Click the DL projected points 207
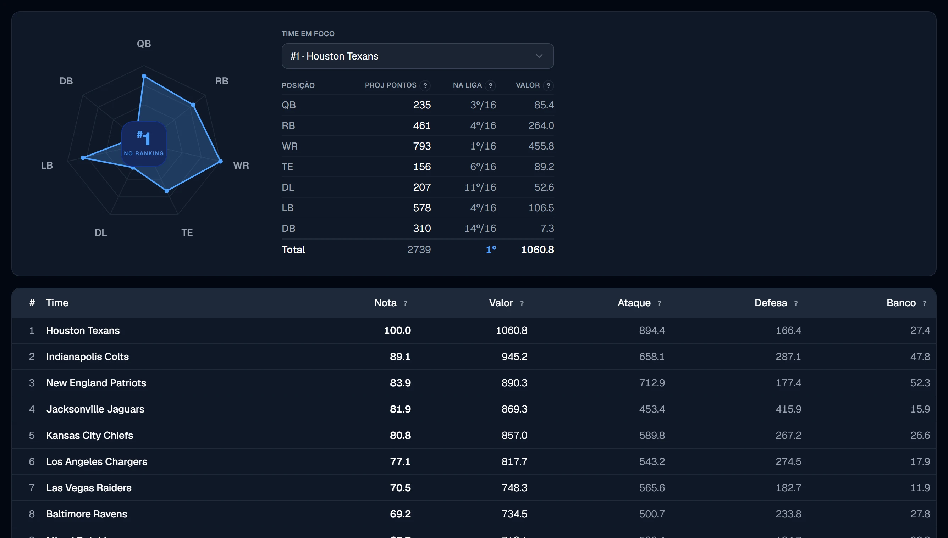 pyautogui.click(x=422, y=187)
